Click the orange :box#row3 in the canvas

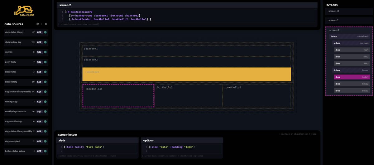point(187,74)
